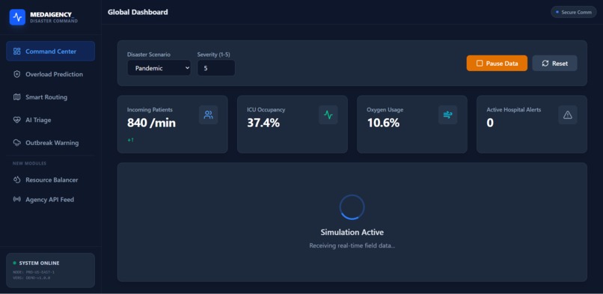Click the NODE PRD-US-EAST-1 line

[34, 272]
